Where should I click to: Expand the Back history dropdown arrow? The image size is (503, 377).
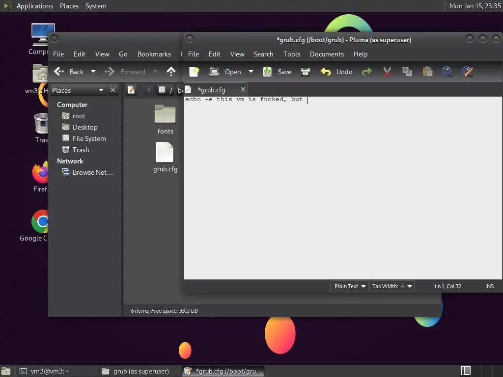[x=93, y=72]
